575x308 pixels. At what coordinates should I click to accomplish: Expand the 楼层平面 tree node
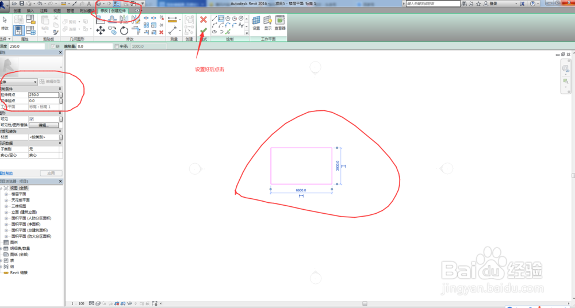[x=6, y=194]
